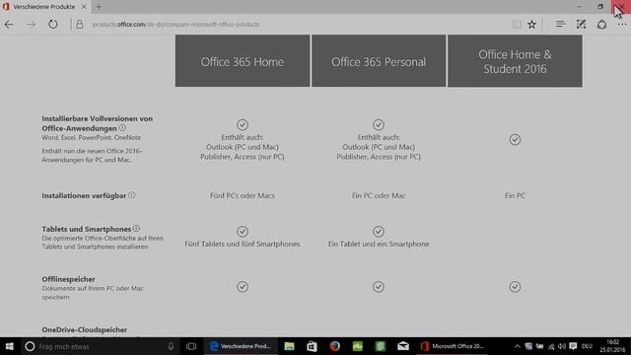Select the Office Home & Student 2016 header
The image size is (631, 355).
(x=515, y=61)
